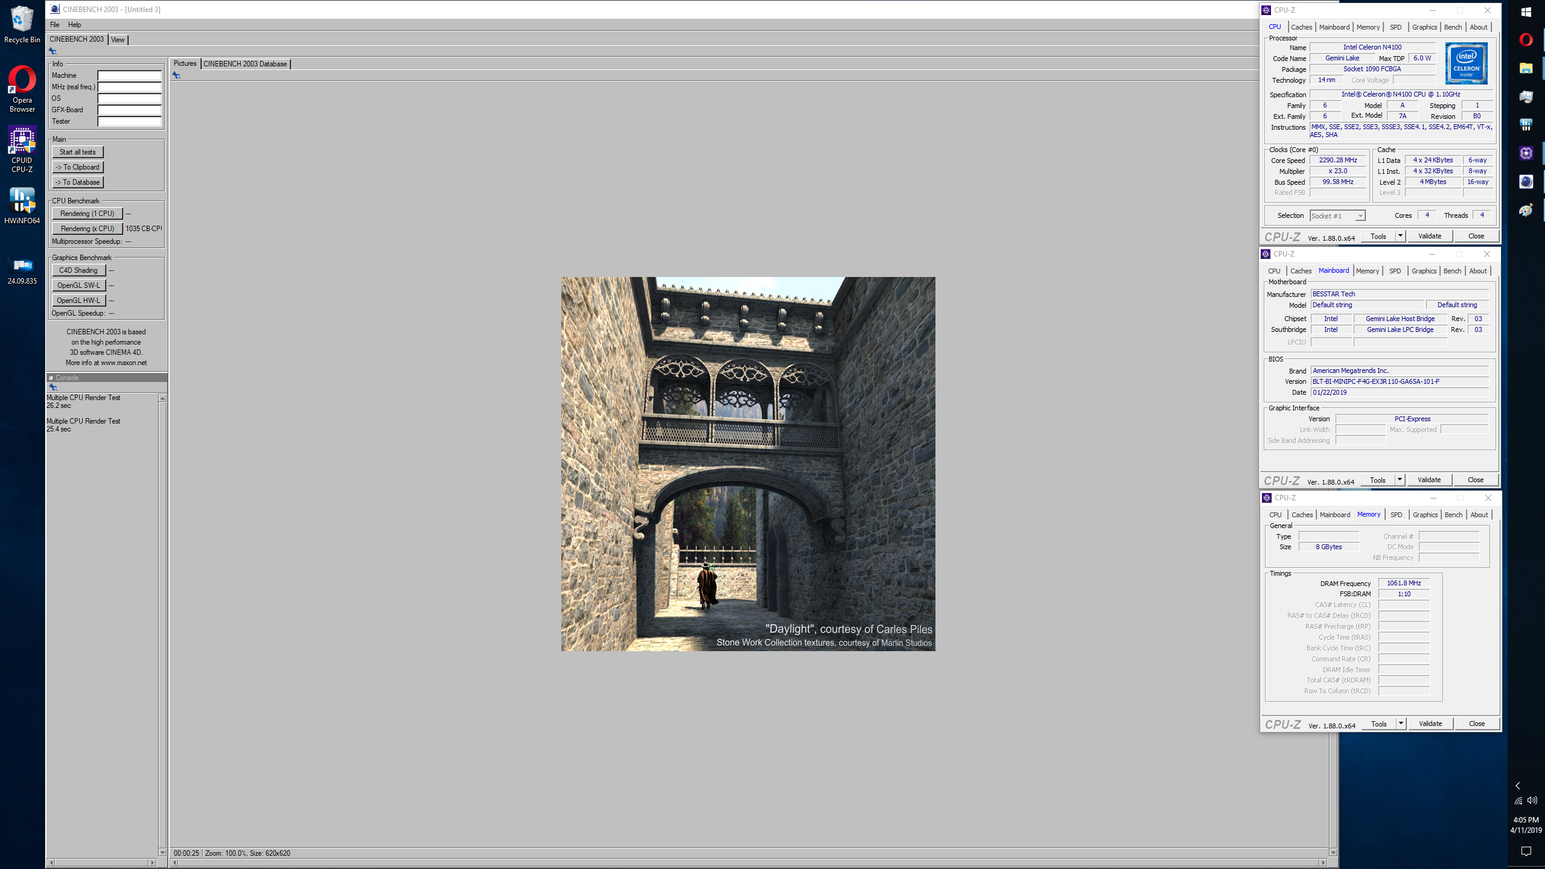Image resolution: width=1545 pixels, height=869 pixels.
Task: Click the CPU-Z taskbar icon
Action: click(x=1526, y=153)
